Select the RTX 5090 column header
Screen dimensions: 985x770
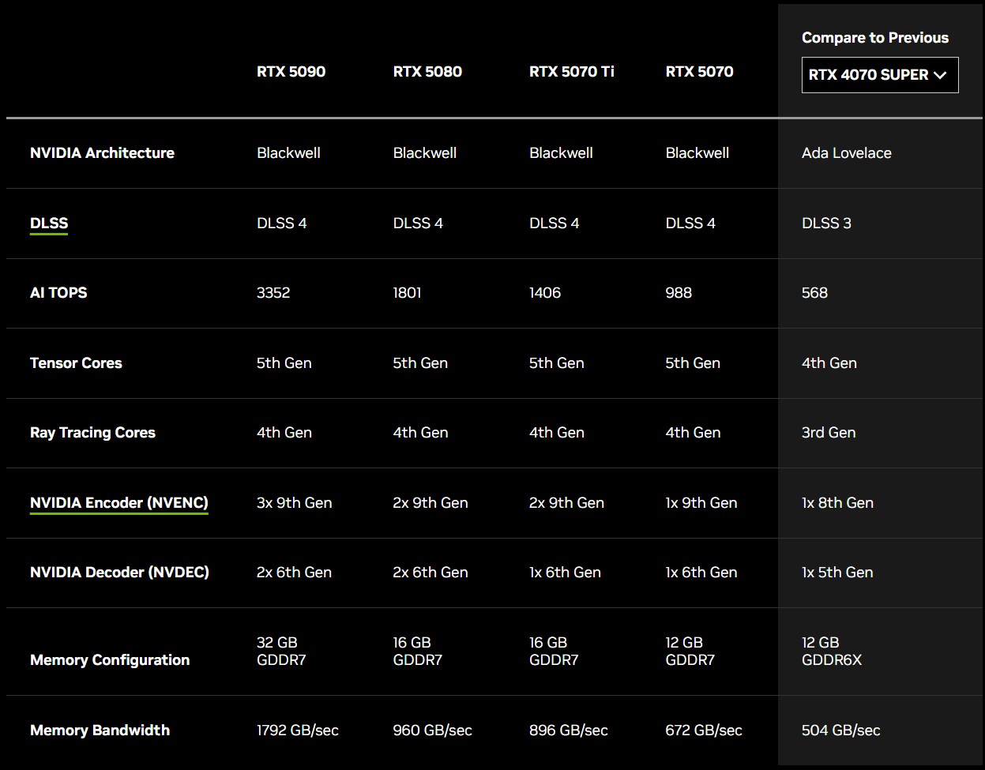coord(291,72)
